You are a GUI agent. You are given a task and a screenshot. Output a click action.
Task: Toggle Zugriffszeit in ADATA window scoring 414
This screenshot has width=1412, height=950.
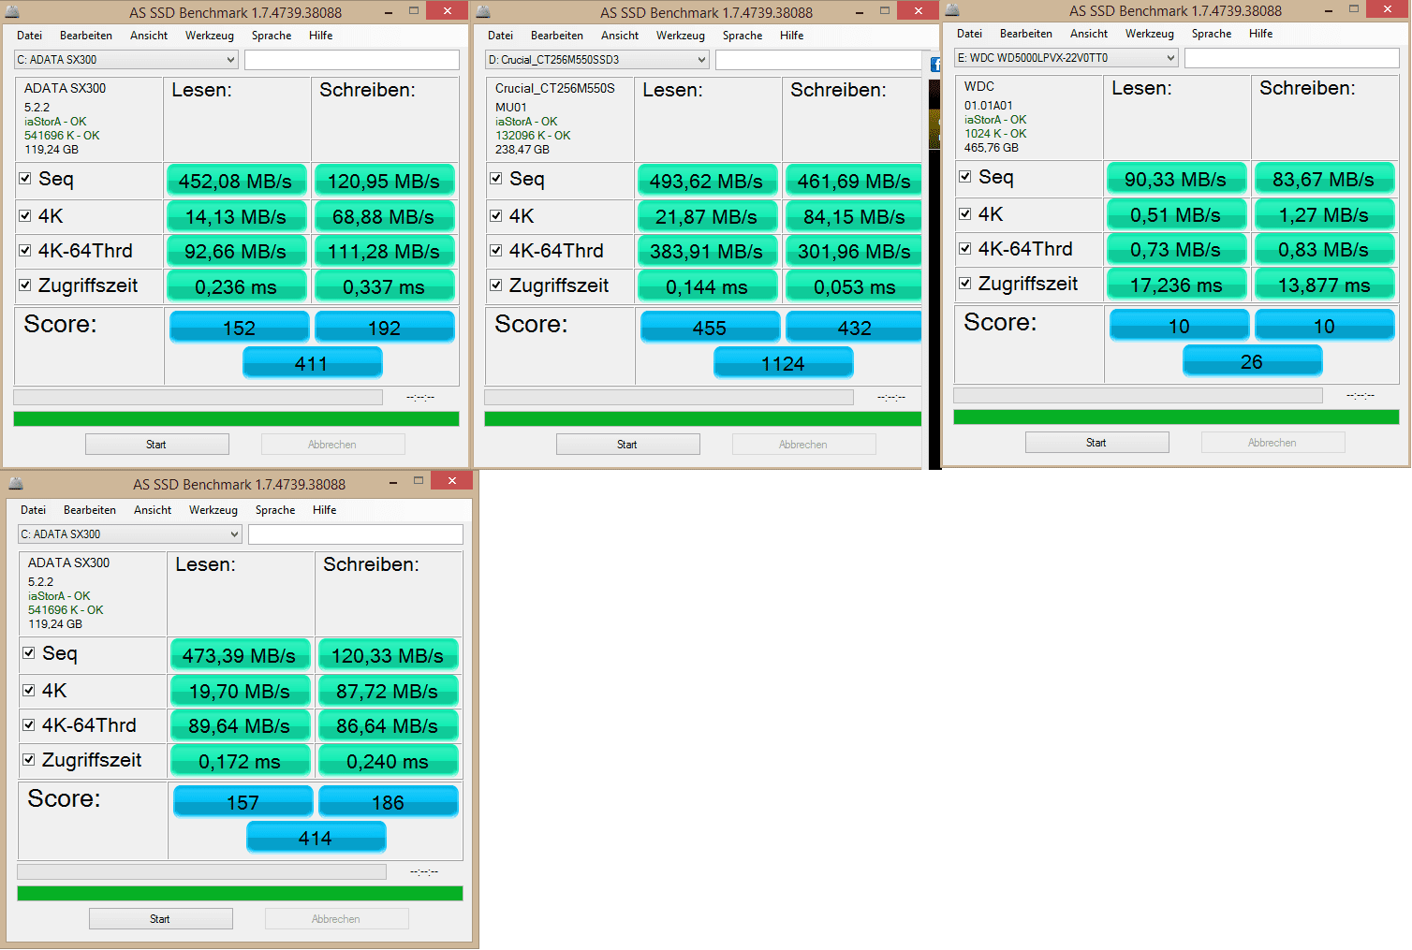tap(29, 759)
